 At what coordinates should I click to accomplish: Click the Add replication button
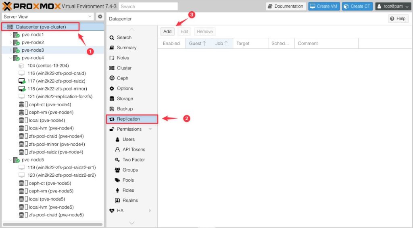tap(167, 31)
